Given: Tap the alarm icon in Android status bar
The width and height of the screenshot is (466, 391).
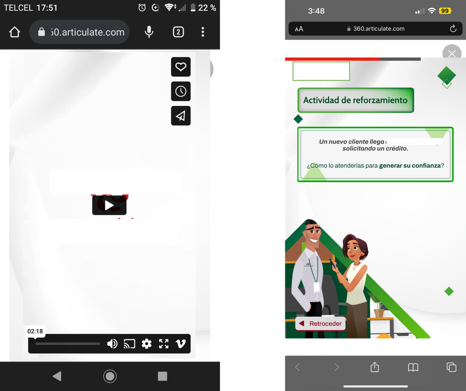Looking at the screenshot, I should click(x=142, y=8).
